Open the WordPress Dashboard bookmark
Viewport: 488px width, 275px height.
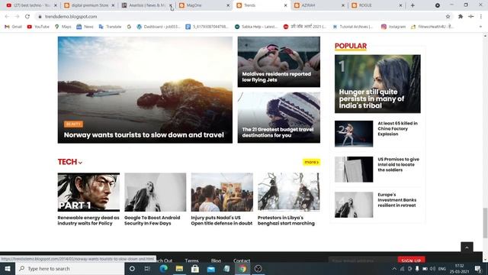[x=159, y=27]
